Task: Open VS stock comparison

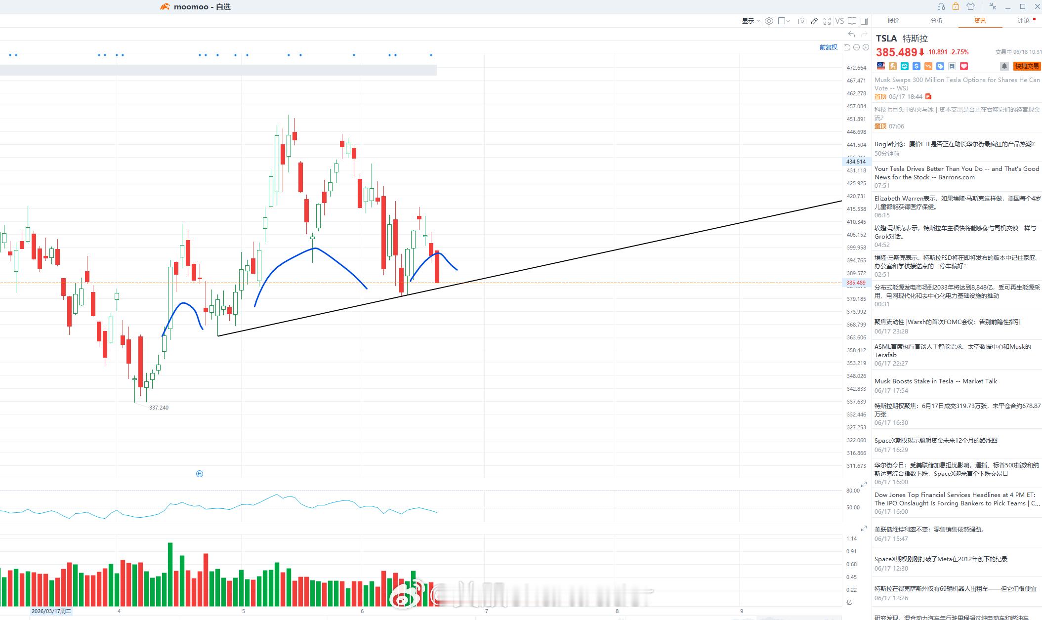Action: click(839, 21)
